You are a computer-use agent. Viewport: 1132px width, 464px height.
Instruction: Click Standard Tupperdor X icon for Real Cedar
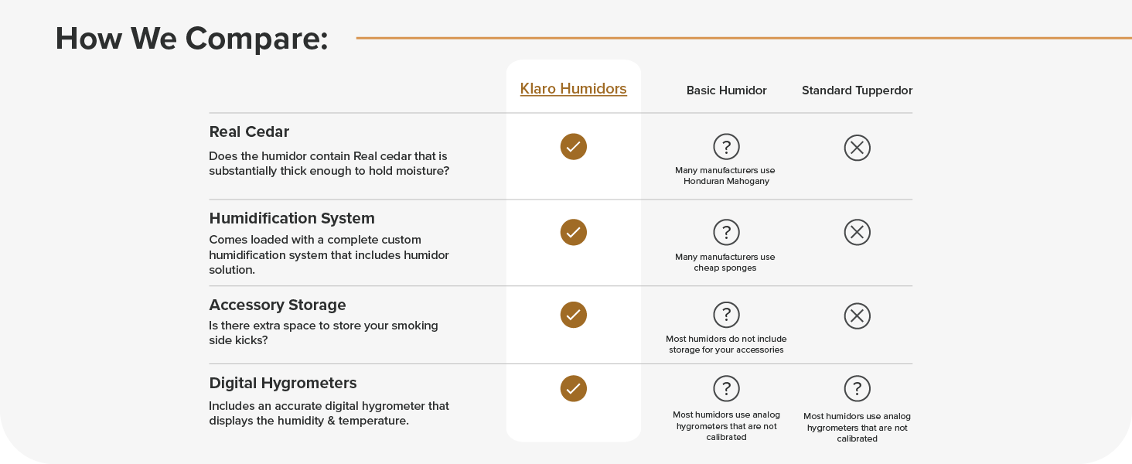coord(857,148)
